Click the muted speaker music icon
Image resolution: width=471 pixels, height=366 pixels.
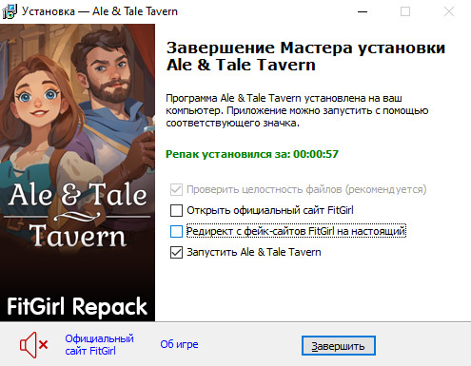(33, 345)
